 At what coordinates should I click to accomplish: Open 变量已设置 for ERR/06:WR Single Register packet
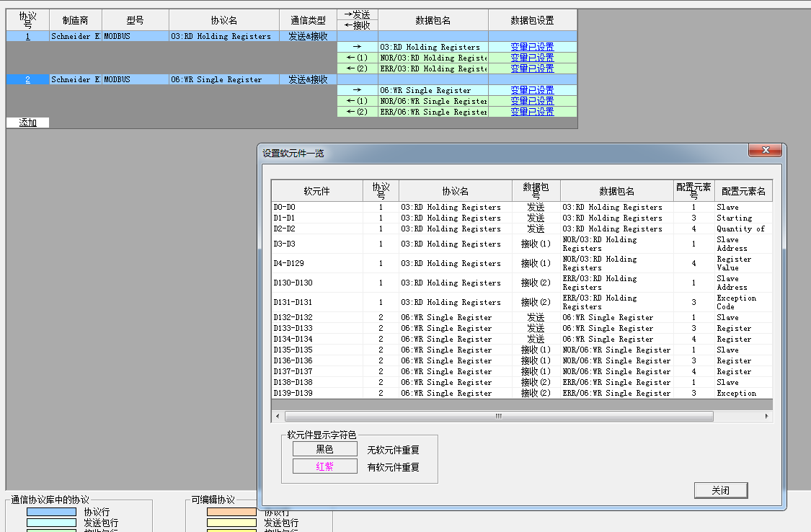(x=532, y=112)
